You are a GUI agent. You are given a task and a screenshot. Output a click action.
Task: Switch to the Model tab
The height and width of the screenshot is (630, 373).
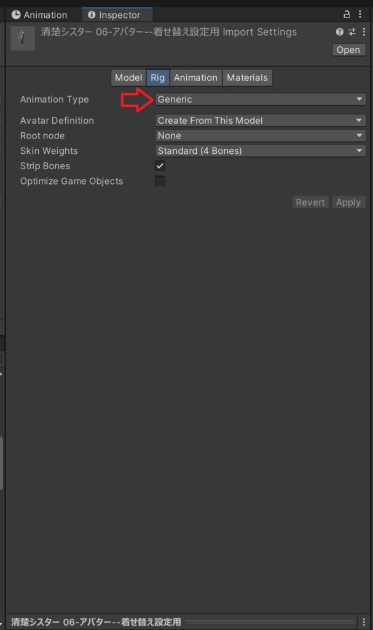click(128, 78)
